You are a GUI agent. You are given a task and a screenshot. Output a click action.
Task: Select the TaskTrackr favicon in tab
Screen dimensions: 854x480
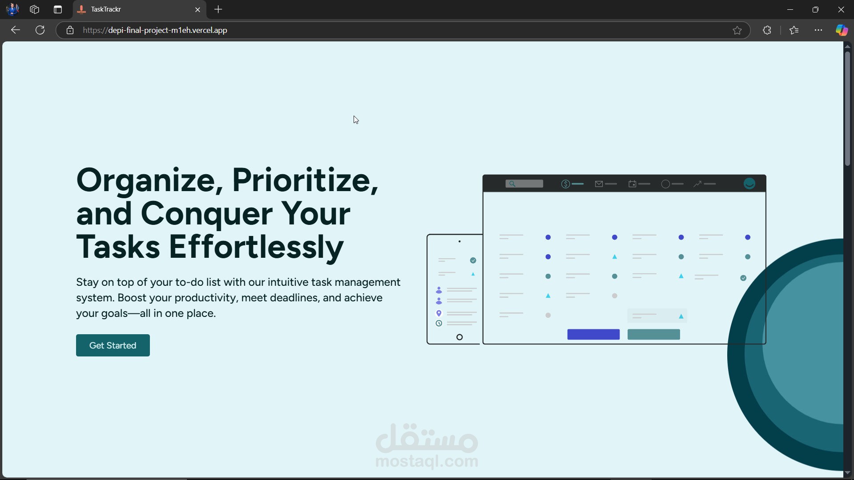click(81, 9)
